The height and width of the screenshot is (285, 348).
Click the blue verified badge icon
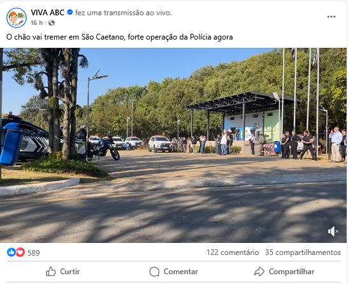click(70, 12)
